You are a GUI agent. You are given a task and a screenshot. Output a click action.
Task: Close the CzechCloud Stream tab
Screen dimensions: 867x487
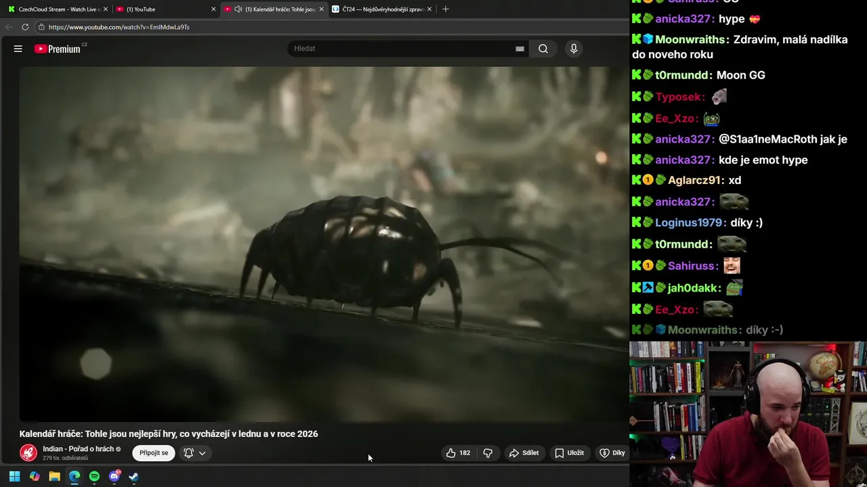(106, 9)
